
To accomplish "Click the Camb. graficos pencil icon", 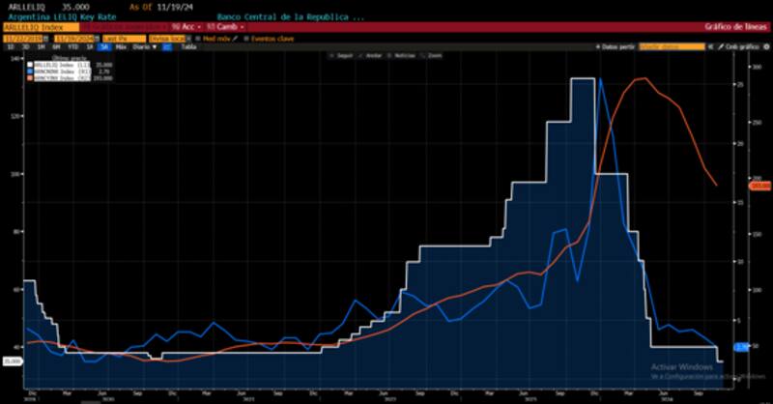I will 720,45.
